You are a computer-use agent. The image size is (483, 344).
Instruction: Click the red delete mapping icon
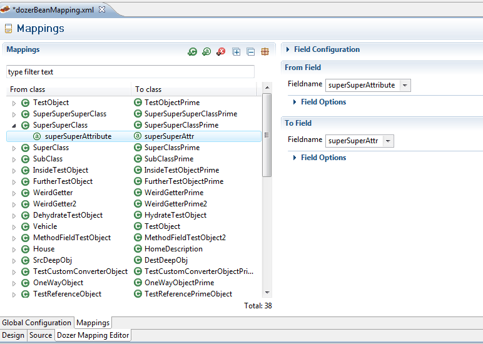click(221, 51)
